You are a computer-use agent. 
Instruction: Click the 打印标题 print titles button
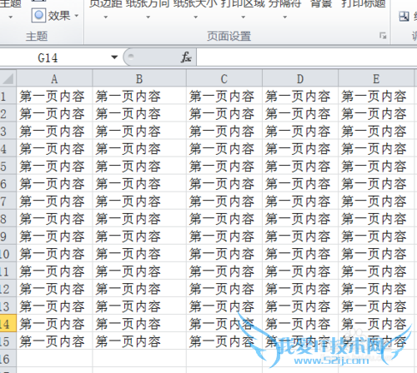point(364,4)
